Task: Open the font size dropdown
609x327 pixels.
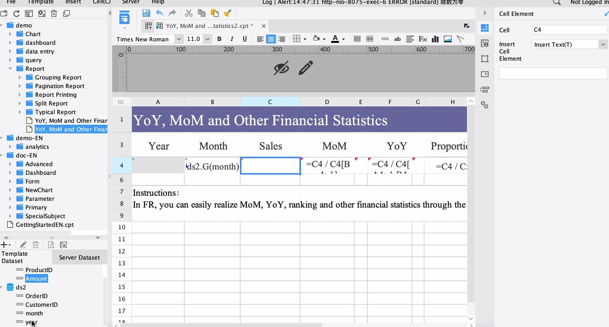Action: [x=207, y=39]
